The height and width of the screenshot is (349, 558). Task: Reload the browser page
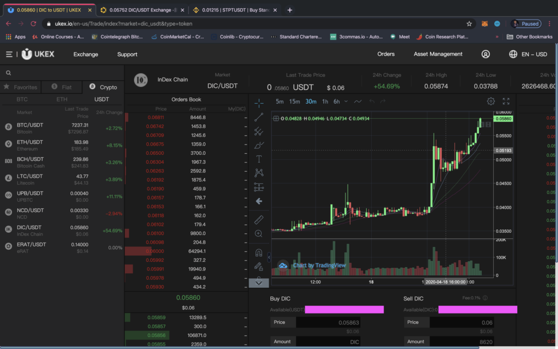tap(33, 24)
